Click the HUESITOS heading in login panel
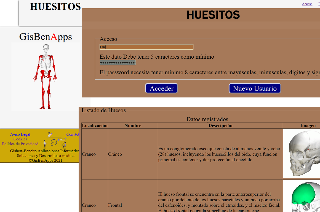 (213, 15)
